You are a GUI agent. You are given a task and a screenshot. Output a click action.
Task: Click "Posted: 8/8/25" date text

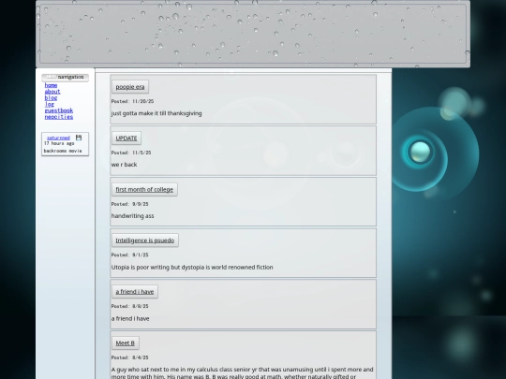[x=129, y=306]
